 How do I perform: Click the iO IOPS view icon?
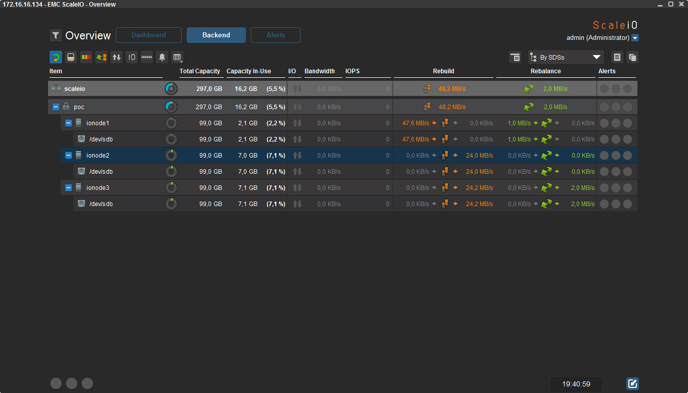[x=132, y=57]
